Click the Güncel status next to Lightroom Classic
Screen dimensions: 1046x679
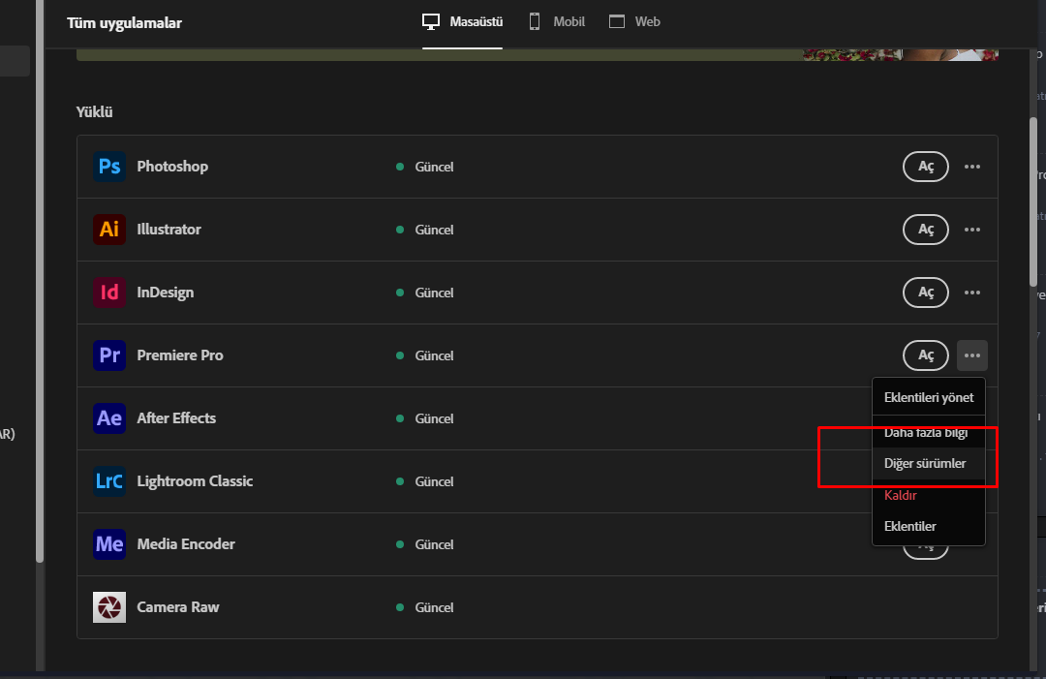click(x=425, y=481)
